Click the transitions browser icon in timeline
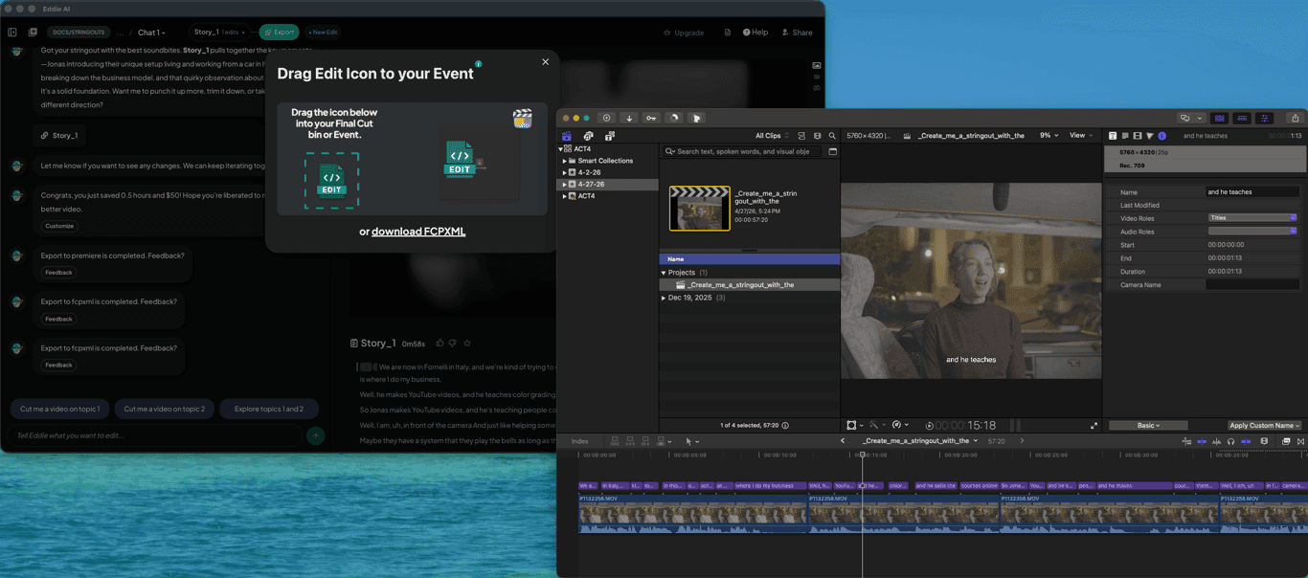1308x578 pixels. pos(1300,441)
